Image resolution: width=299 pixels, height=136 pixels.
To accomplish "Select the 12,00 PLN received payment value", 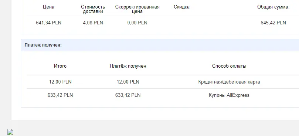I will click(x=128, y=82).
